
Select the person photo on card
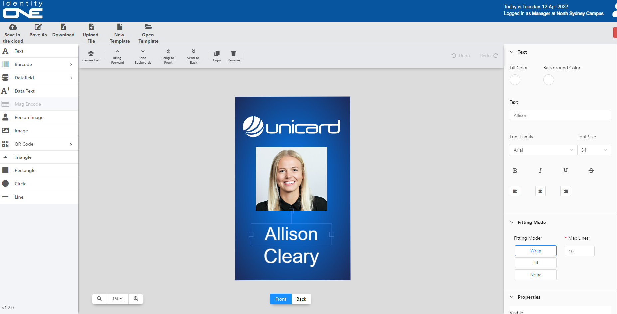(x=291, y=179)
